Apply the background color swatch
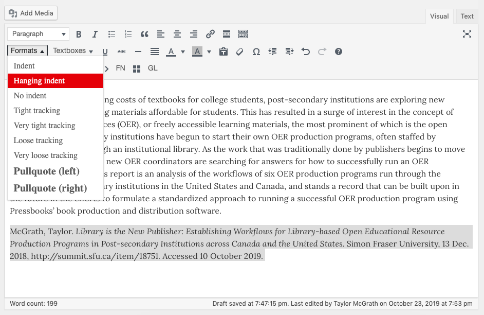 [x=197, y=51]
